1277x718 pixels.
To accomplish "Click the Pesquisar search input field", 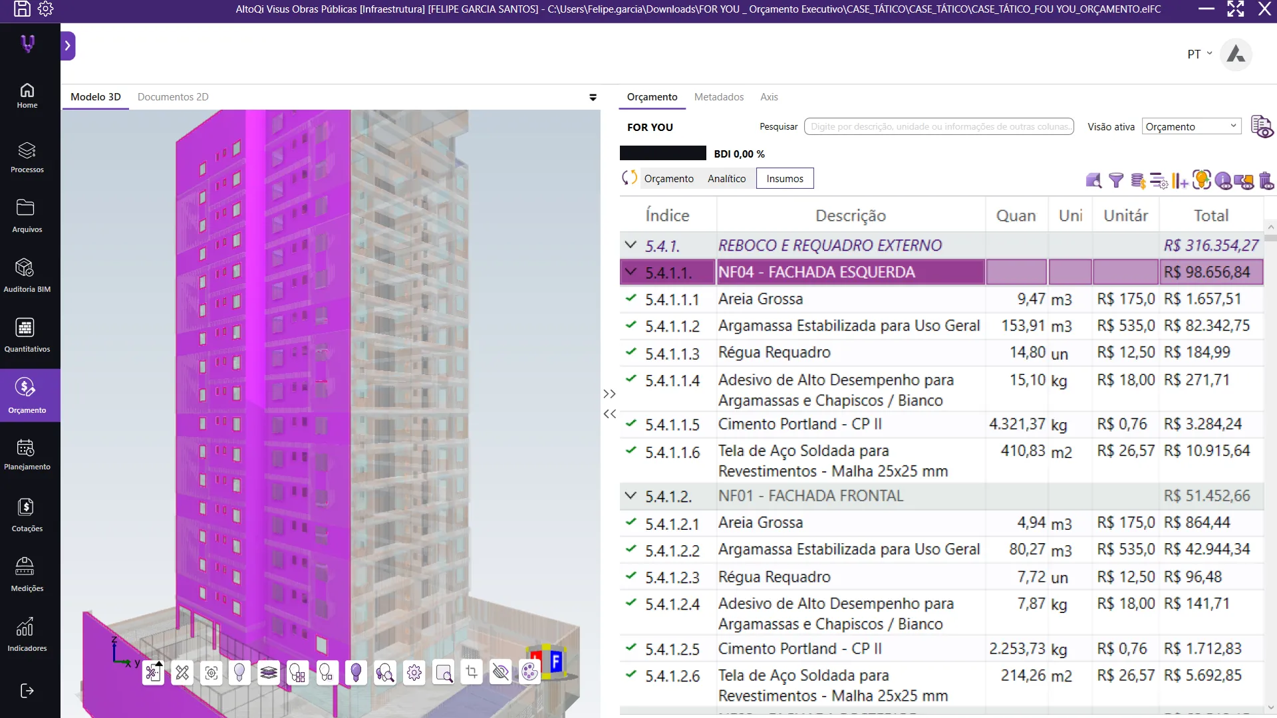I will pyautogui.click(x=938, y=126).
